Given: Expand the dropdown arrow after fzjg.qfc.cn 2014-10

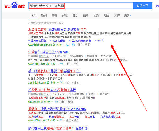Looking at the screenshot, I should pos(52,102).
